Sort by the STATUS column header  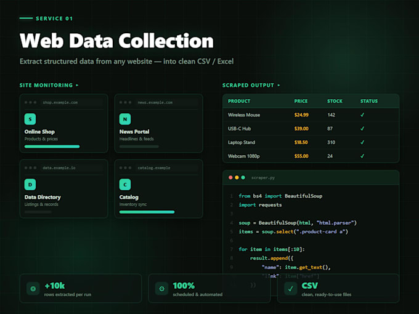[x=369, y=101]
